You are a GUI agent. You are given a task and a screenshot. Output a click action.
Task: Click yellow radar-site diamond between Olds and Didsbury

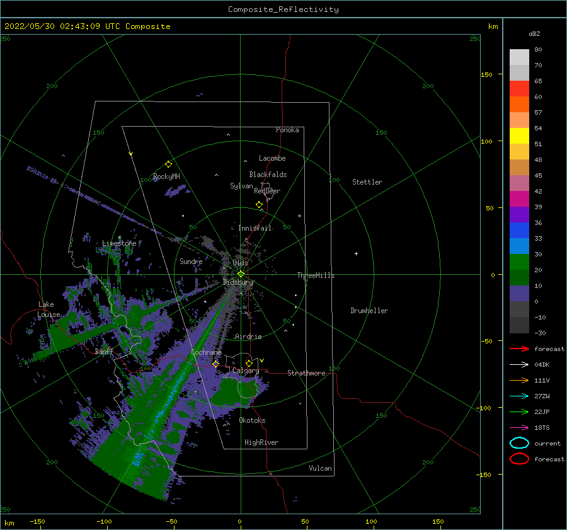click(241, 274)
